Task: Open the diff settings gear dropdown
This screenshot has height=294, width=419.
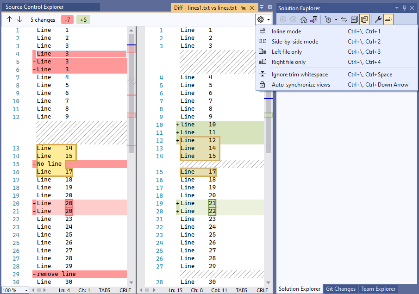Action: point(263,19)
